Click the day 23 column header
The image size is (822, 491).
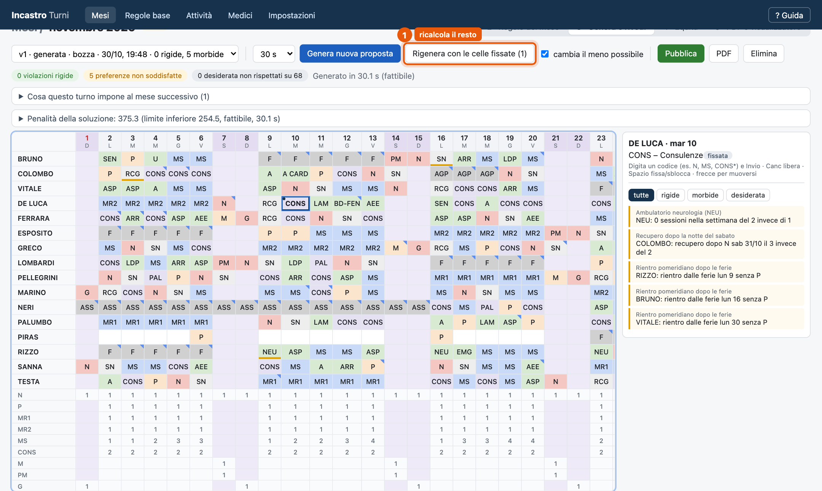(x=601, y=141)
